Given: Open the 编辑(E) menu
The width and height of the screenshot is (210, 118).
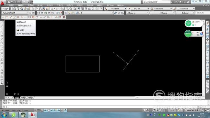Looking at the screenshot, I should tap(21, 5).
